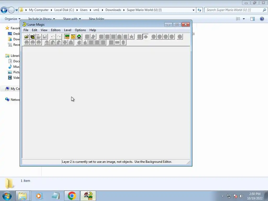The width and height of the screenshot is (268, 201).
Task: Select Favorites in the Explorer sidebar
Action: 13,28
